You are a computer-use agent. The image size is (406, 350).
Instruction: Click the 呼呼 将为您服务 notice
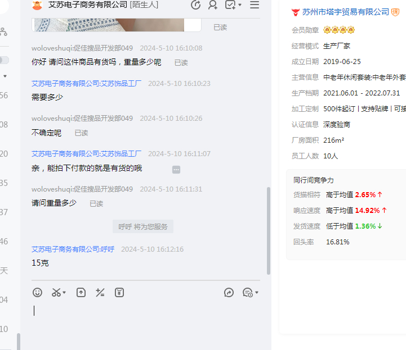tap(143, 226)
